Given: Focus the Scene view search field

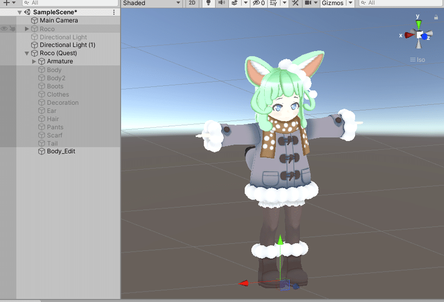Looking at the screenshot, I should coord(401,3).
